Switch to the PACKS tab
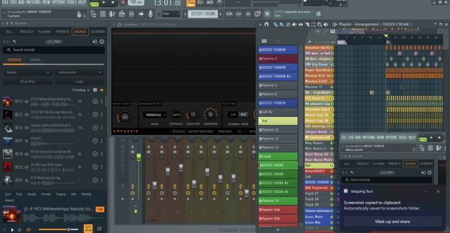Image resolution: width=450 pixels, height=233 pixels. point(35,60)
